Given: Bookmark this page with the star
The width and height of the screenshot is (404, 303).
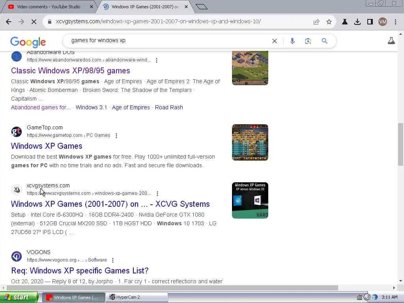Looking at the screenshot, I should [x=329, y=22].
